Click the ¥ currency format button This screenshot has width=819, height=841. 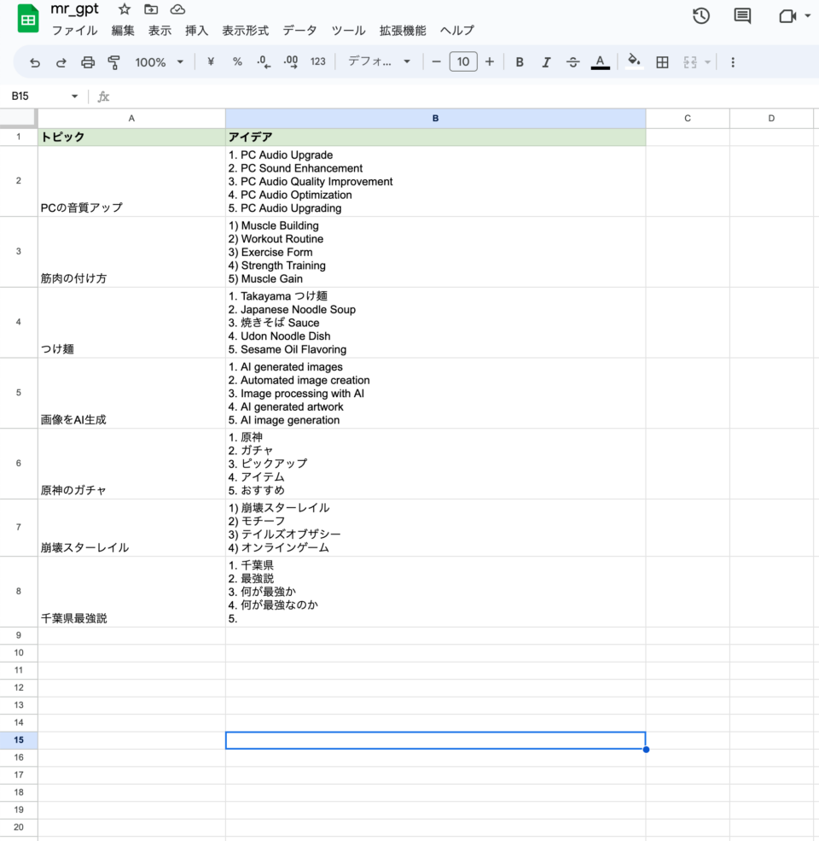tap(211, 62)
